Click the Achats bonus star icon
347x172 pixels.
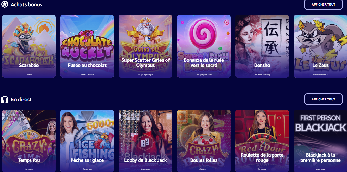[5, 4]
